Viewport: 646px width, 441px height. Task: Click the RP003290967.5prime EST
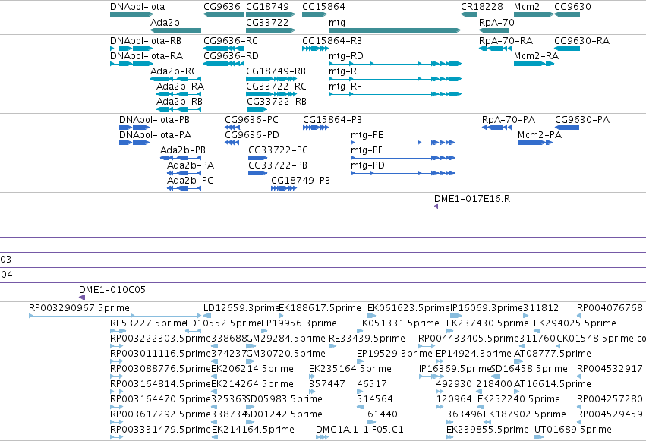click(x=115, y=316)
